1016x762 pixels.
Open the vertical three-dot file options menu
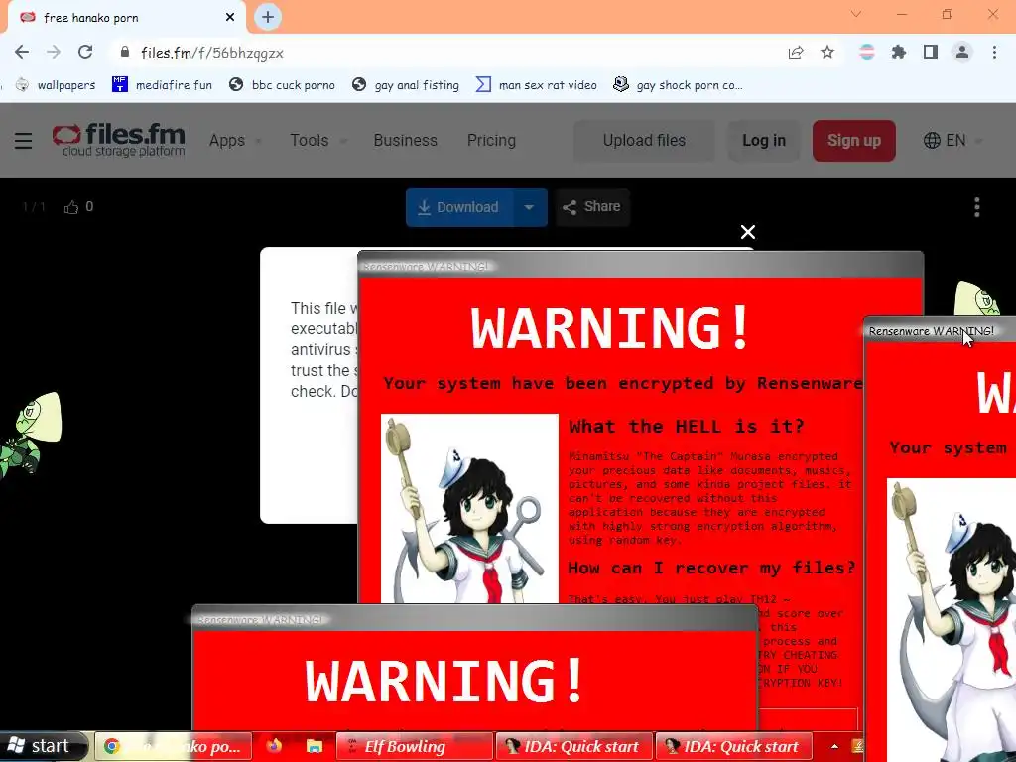[977, 207]
